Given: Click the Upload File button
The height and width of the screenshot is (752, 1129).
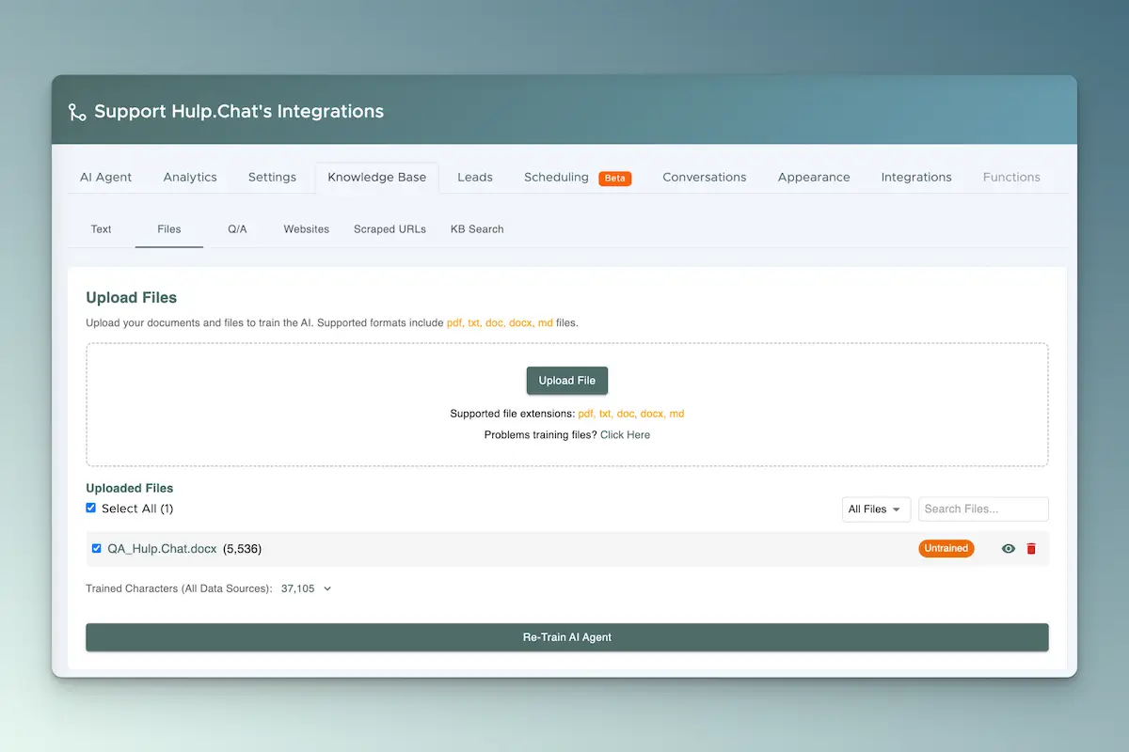Looking at the screenshot, I should click(567, 381).
